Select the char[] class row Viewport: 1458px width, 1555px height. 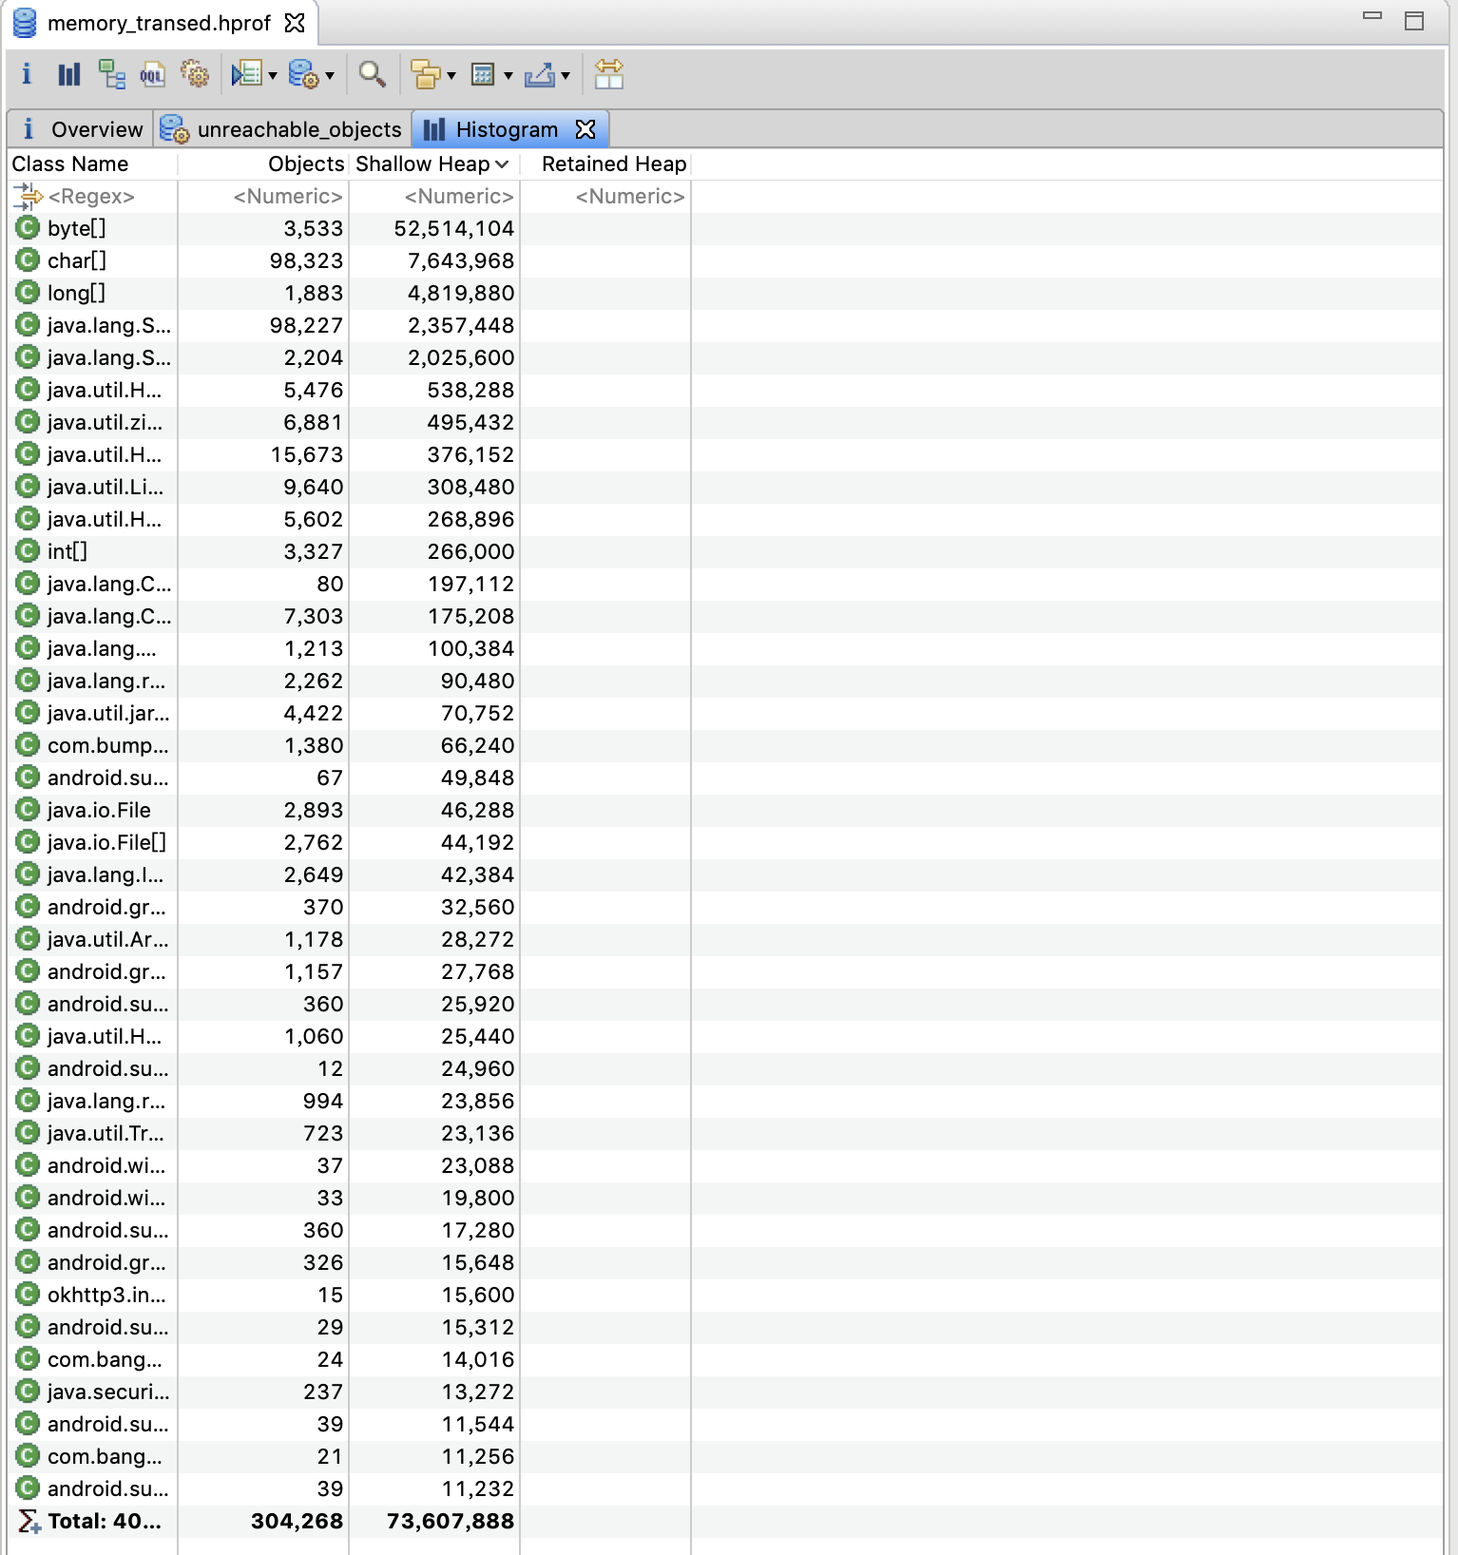click(725, 260)
